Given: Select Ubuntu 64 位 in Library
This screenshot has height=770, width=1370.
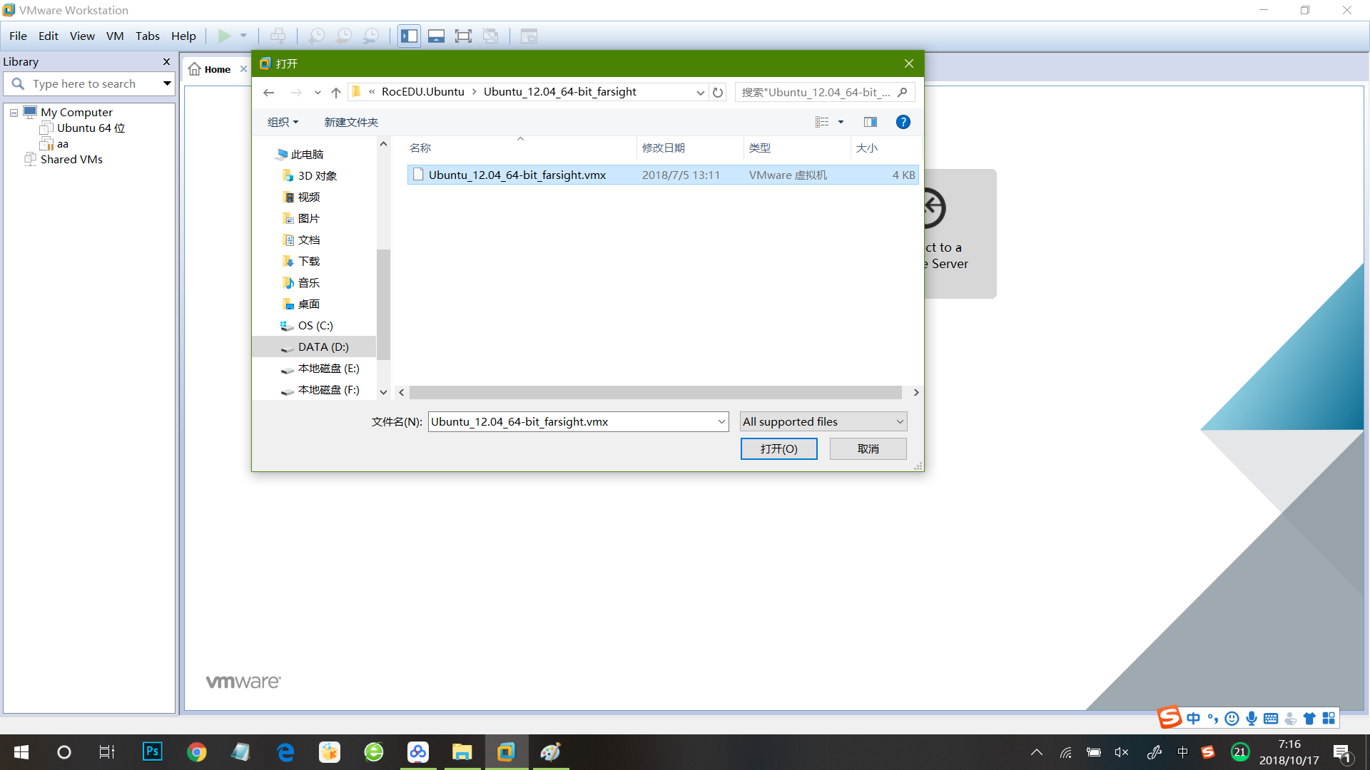Looking at the screenshot, I should pos(91,128).
